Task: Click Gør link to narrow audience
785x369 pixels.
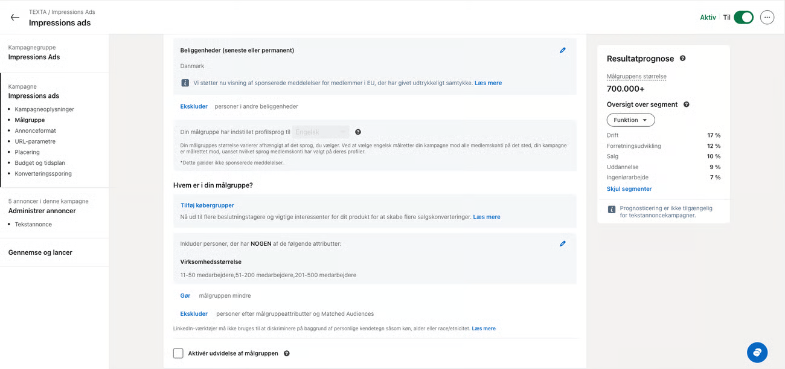Action: coord(185,296)
